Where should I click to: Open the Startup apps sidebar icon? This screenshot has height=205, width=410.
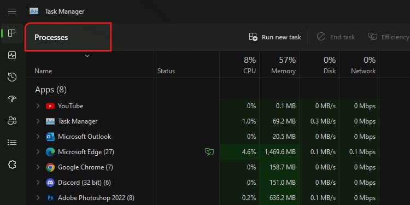click(x=12, y=98)
